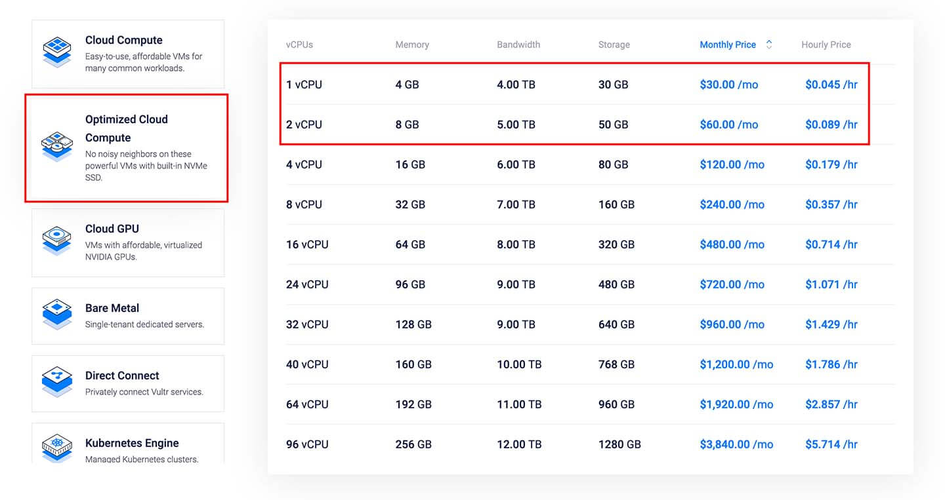Click the Bare Metal icon
This screenshot has height=500, width=945.
[x=57, y=315]
